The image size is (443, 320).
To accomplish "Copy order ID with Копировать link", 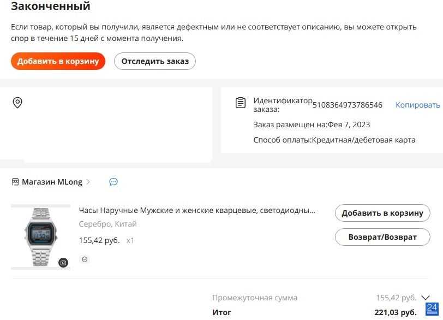I will pos(417,105).
